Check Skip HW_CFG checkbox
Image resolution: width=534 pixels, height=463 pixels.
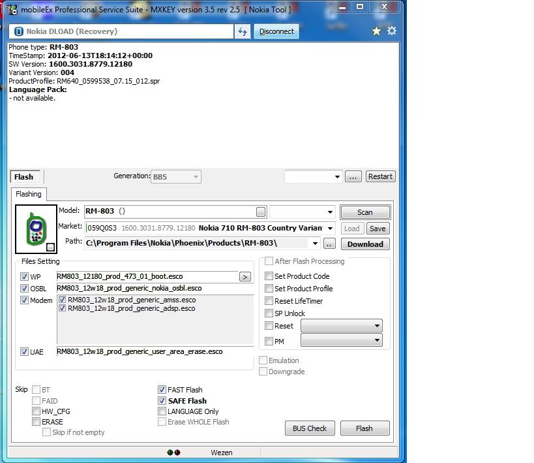[x=36, y=411]
